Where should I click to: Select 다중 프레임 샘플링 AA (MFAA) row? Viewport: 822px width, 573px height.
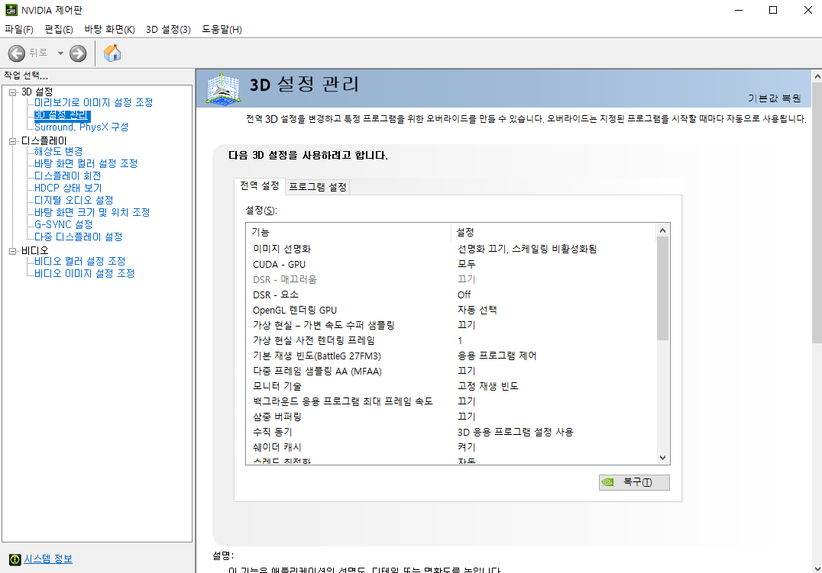coord(450,371)
